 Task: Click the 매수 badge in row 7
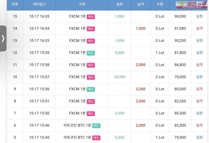91,114
